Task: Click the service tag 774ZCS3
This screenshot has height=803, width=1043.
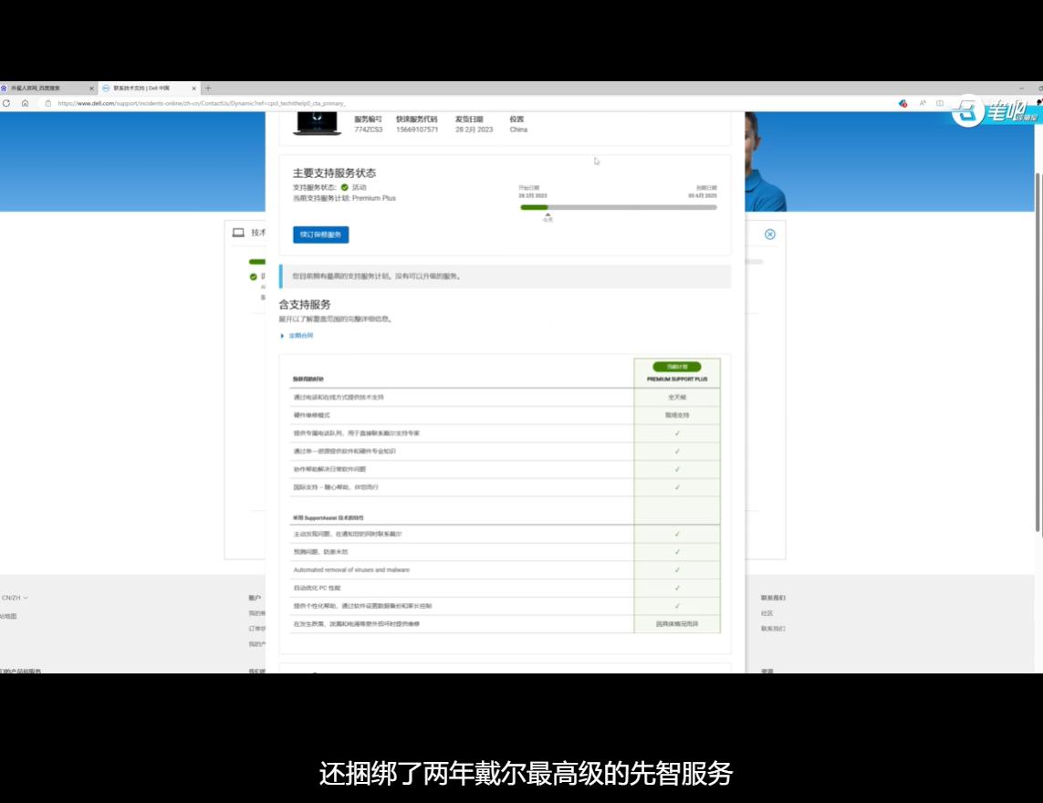Action: [x=369, y=130]
